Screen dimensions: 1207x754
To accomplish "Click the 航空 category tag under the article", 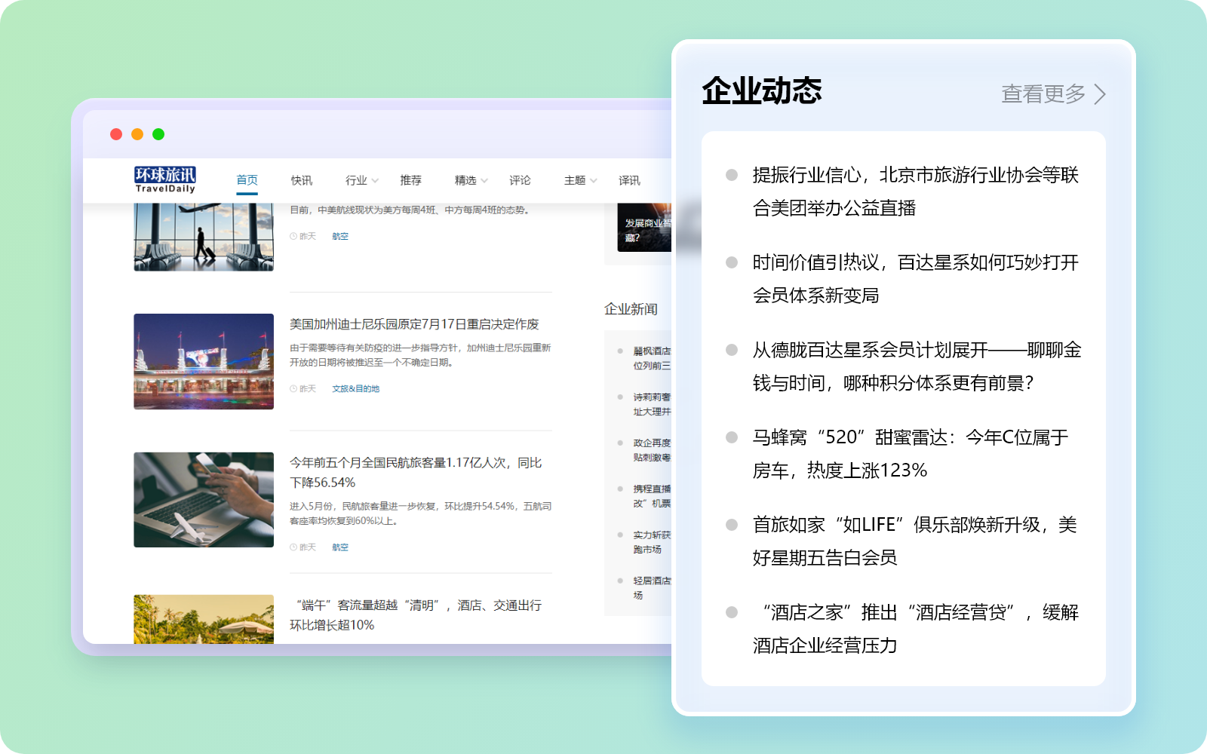I will 340,236.
